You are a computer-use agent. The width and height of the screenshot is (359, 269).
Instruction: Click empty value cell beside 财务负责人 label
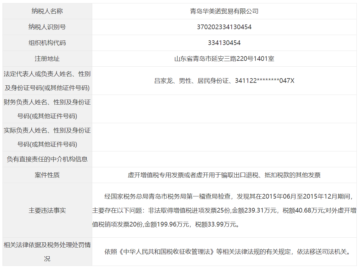(224, 109)
